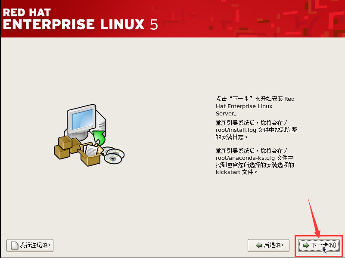Open the 发行注记(R) release notes button
The height and width of the screenshot is (258, 345).
[x=30, y=245]
